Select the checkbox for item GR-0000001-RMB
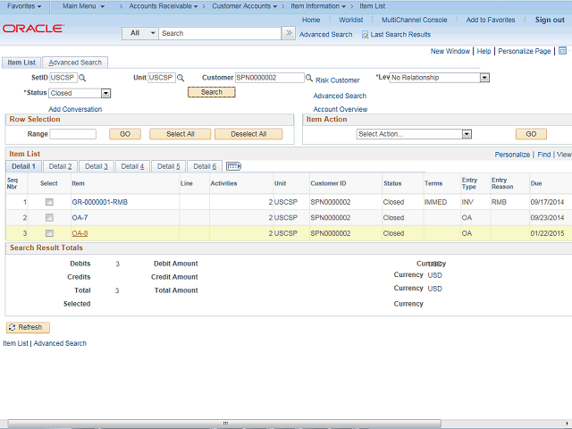Screen dimensions: 572x429 (49, 203)
